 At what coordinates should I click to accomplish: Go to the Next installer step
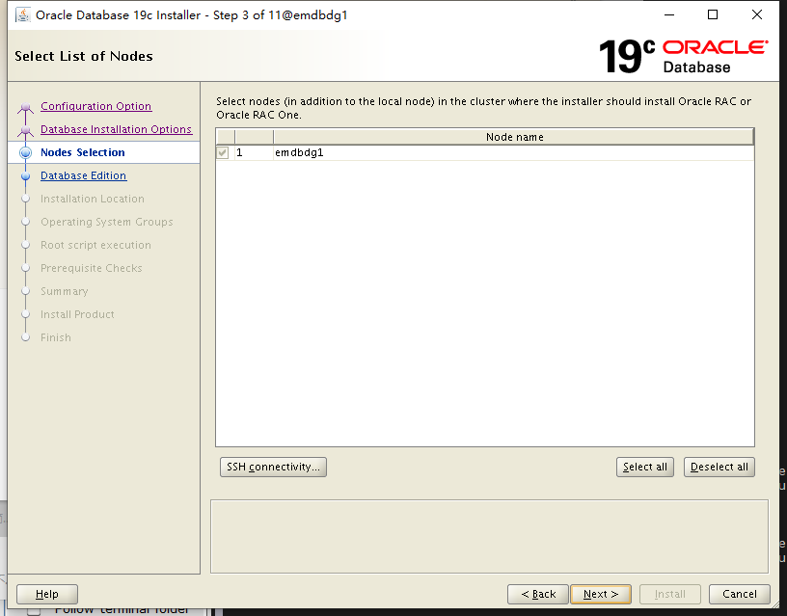pyautogui.click(x=601, y=595)
